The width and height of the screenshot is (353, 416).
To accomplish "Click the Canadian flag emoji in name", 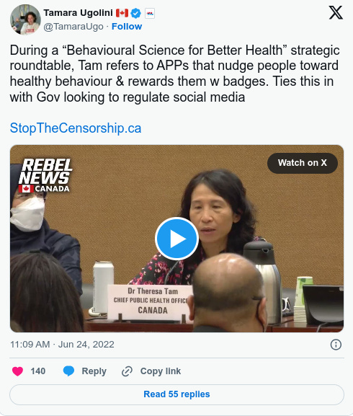I will (x=122, y=13).
